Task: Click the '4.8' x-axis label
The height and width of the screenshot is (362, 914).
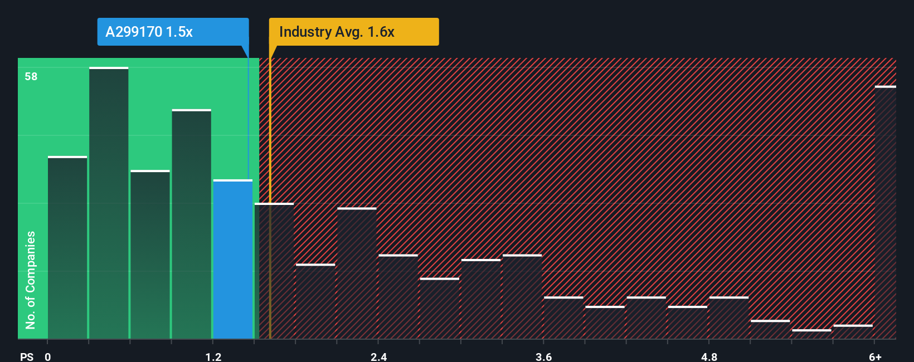Action: click(x=709, y=356)
